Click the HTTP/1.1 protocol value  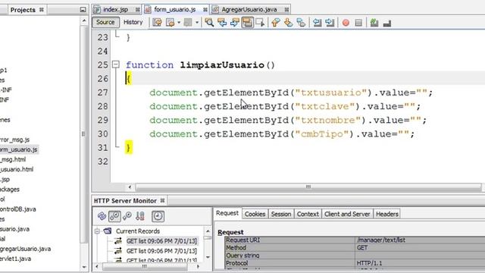point(369,263)
